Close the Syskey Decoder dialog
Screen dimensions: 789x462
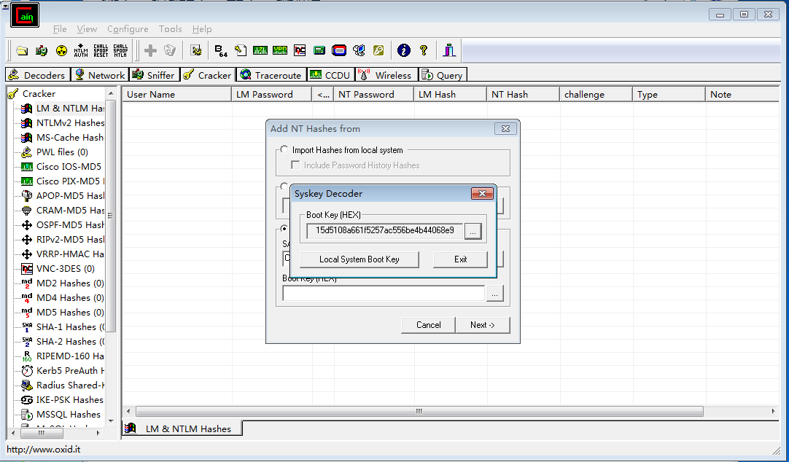click(481, 194)
